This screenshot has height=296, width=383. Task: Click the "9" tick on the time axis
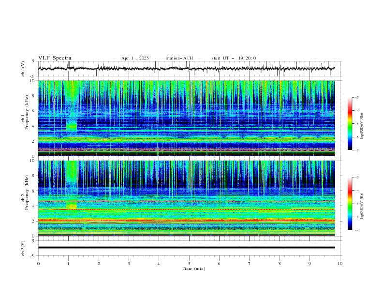click(x=309, y=264)
